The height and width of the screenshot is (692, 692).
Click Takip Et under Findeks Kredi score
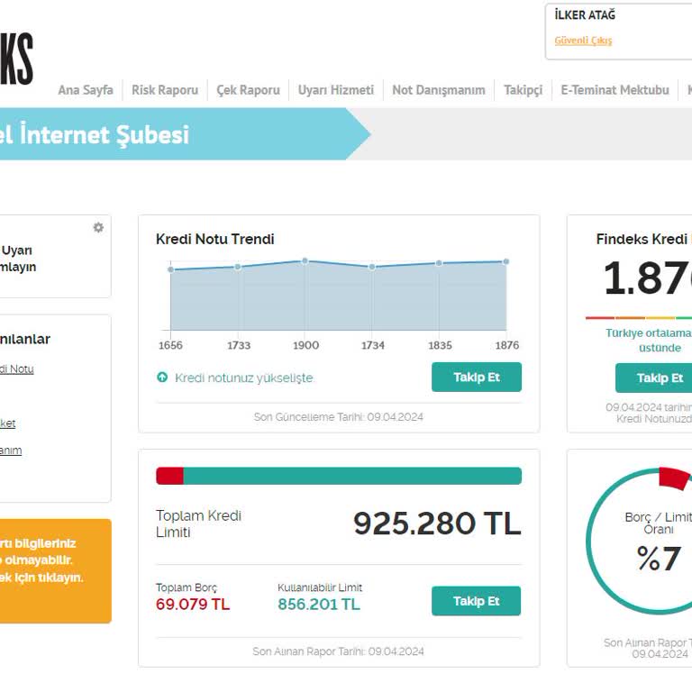tap(653, 378)
